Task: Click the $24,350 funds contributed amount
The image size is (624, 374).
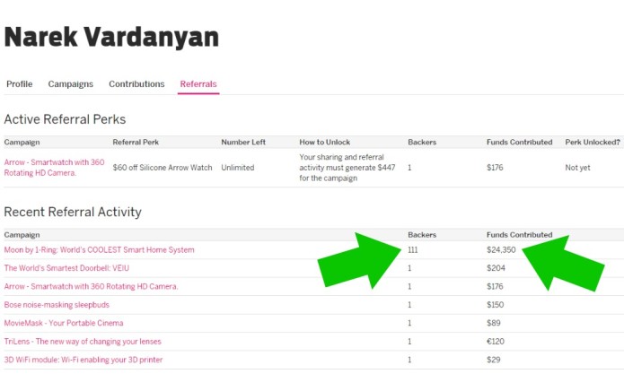Action: (502, 250)
